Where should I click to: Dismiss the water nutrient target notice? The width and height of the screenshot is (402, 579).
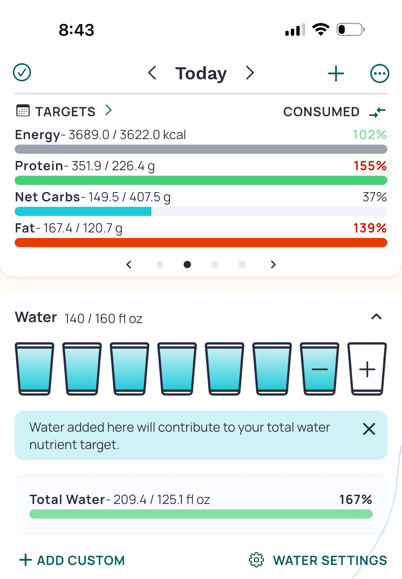[369, 429]
